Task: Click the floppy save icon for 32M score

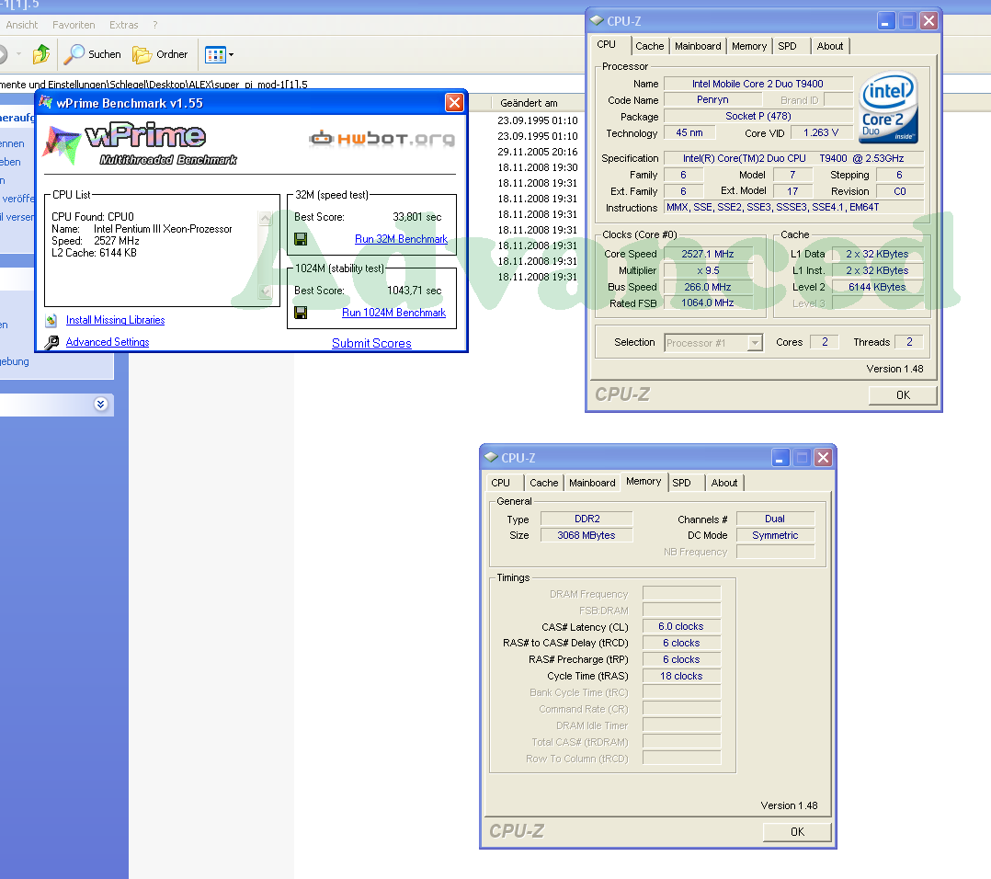Action: 301,239
